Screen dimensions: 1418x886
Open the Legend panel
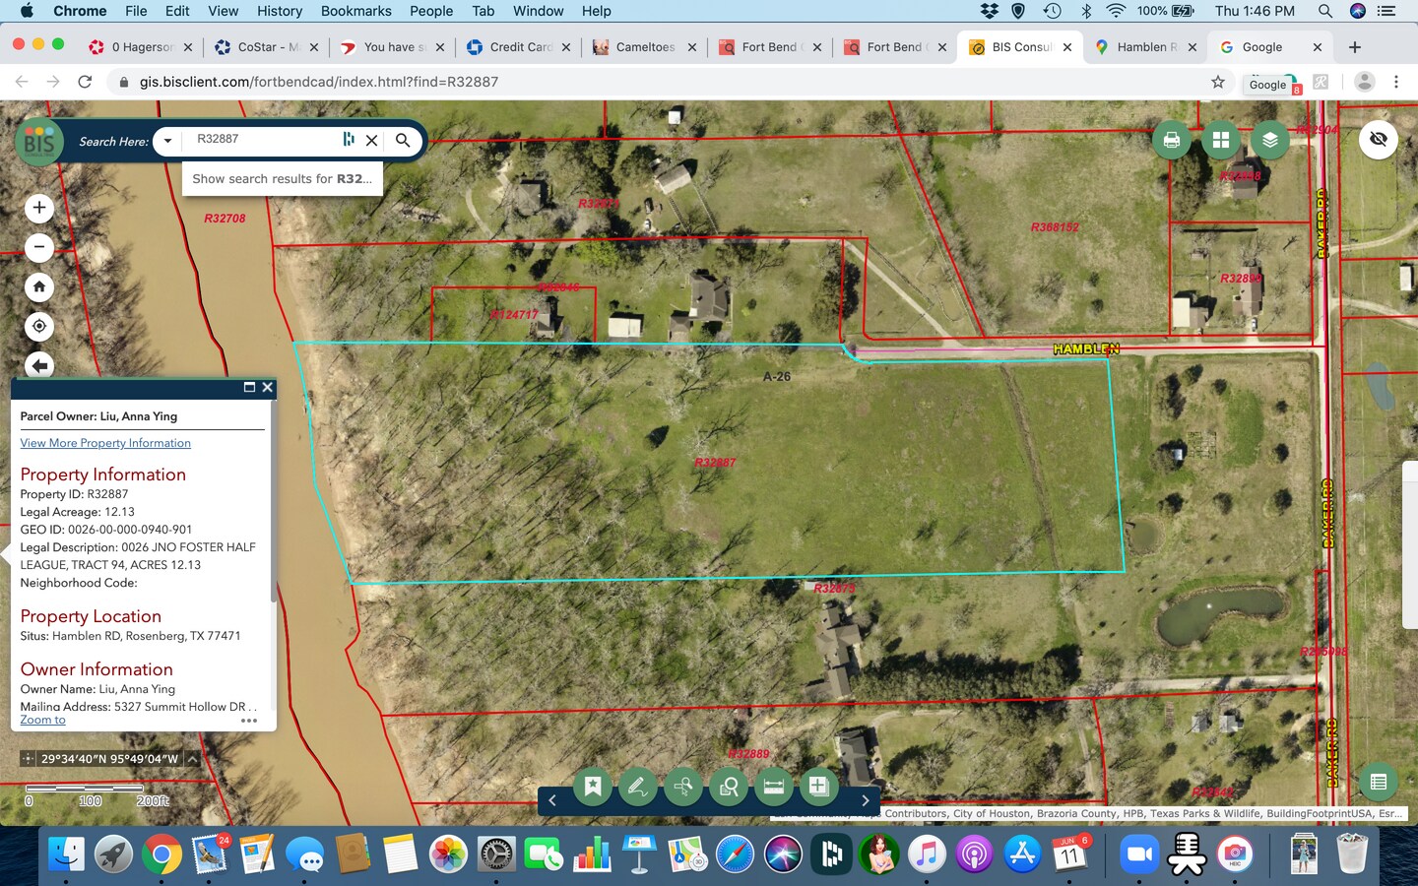tap(1378, 783)
